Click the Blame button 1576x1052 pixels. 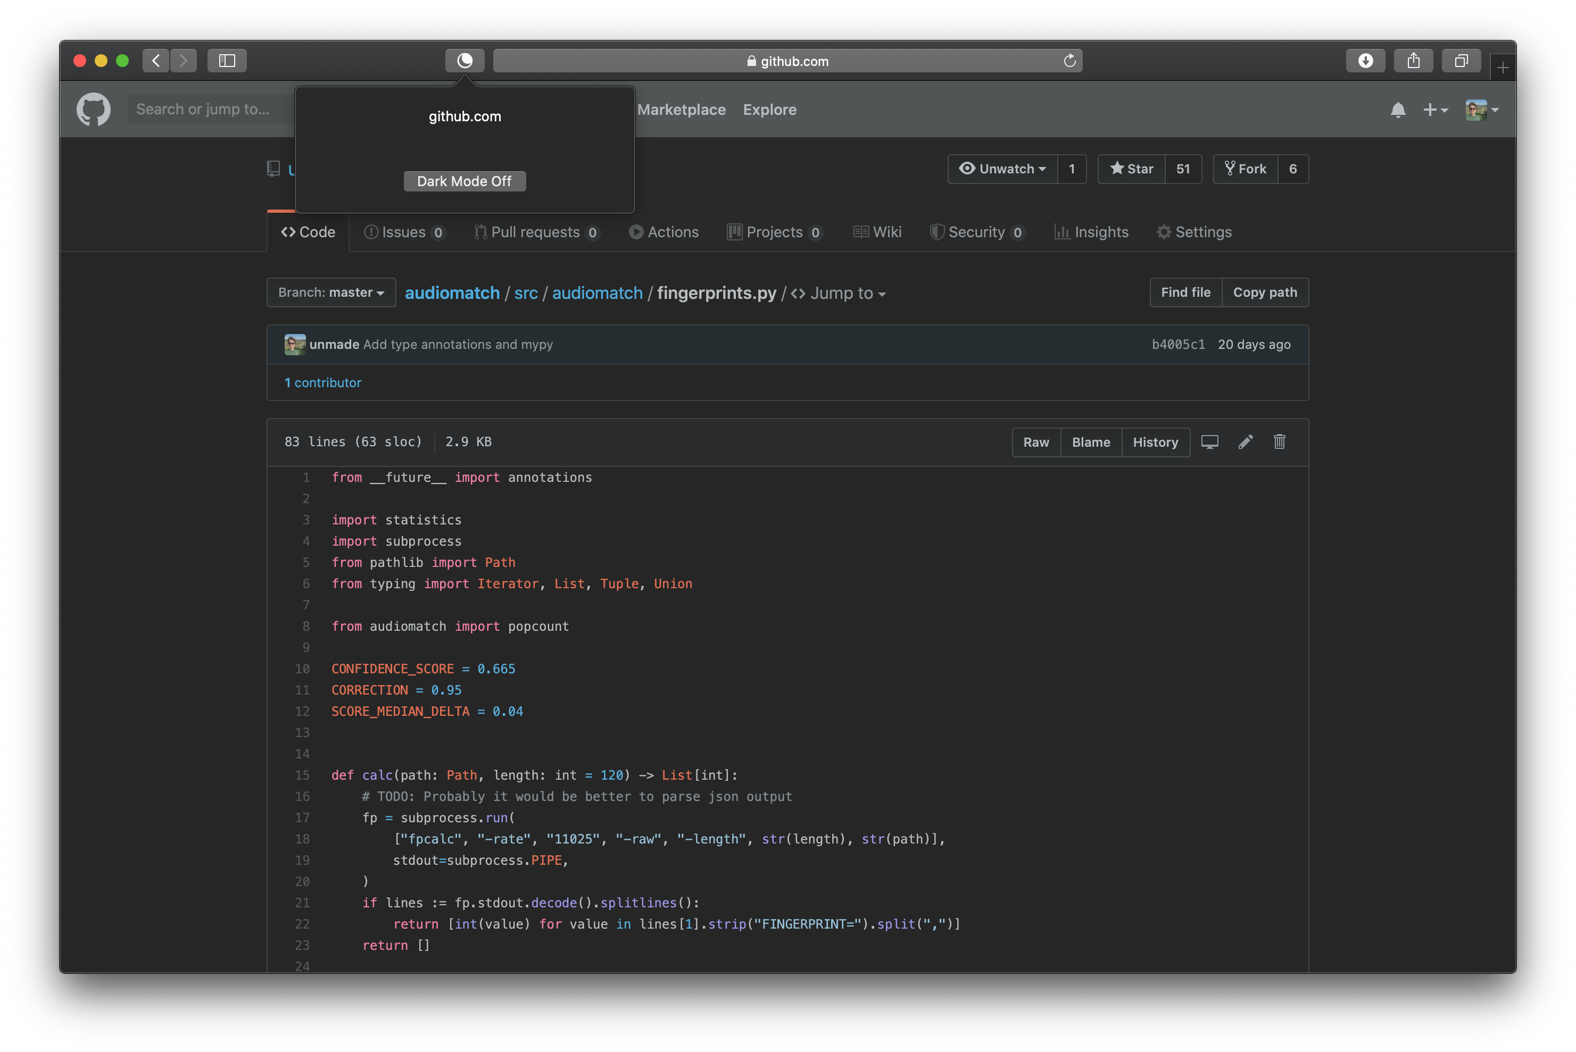point(1091,442)
